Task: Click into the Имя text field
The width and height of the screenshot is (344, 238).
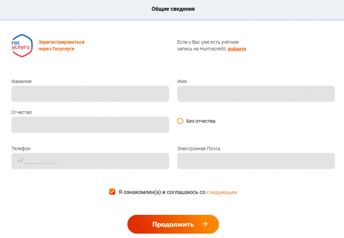Action: coord(256,94)
